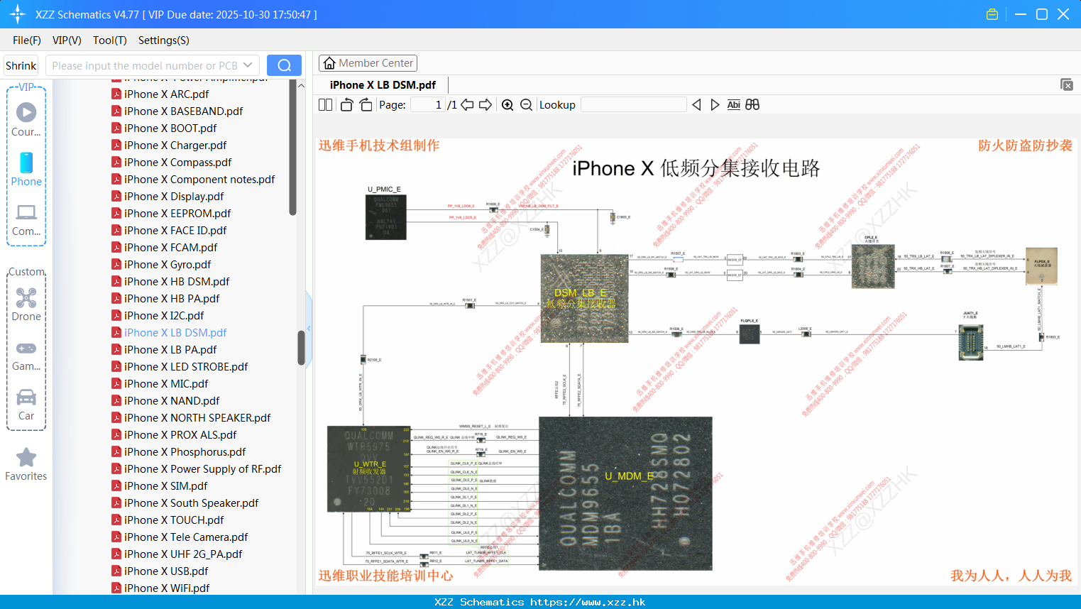Click the file list scroll-up arrow
The height and width of the screenshot is (609, 1081).
301,85
